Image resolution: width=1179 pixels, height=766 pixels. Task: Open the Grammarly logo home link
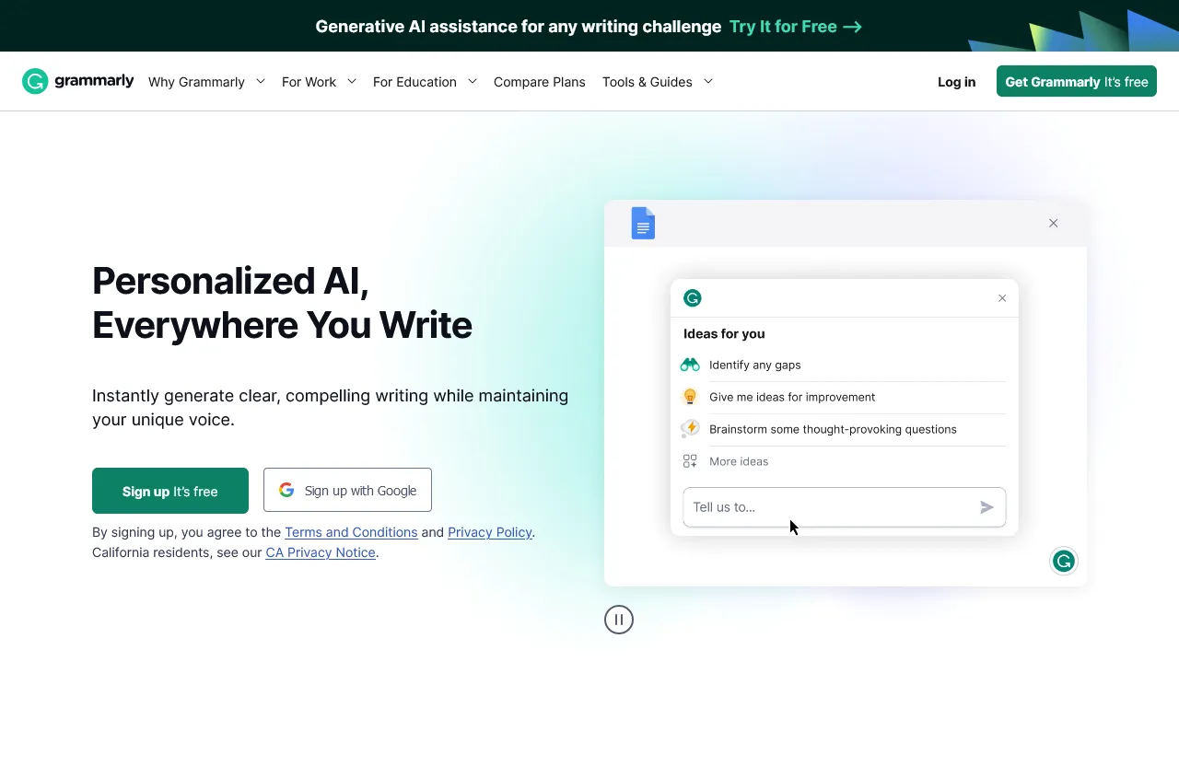coord(78,81)
